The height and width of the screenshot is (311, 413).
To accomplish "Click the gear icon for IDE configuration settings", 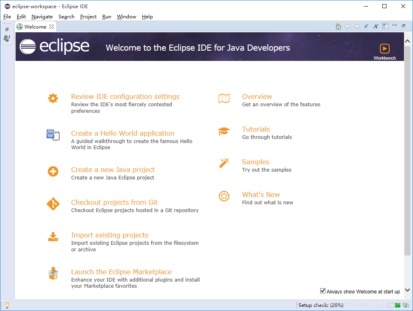I will [53, 98].
